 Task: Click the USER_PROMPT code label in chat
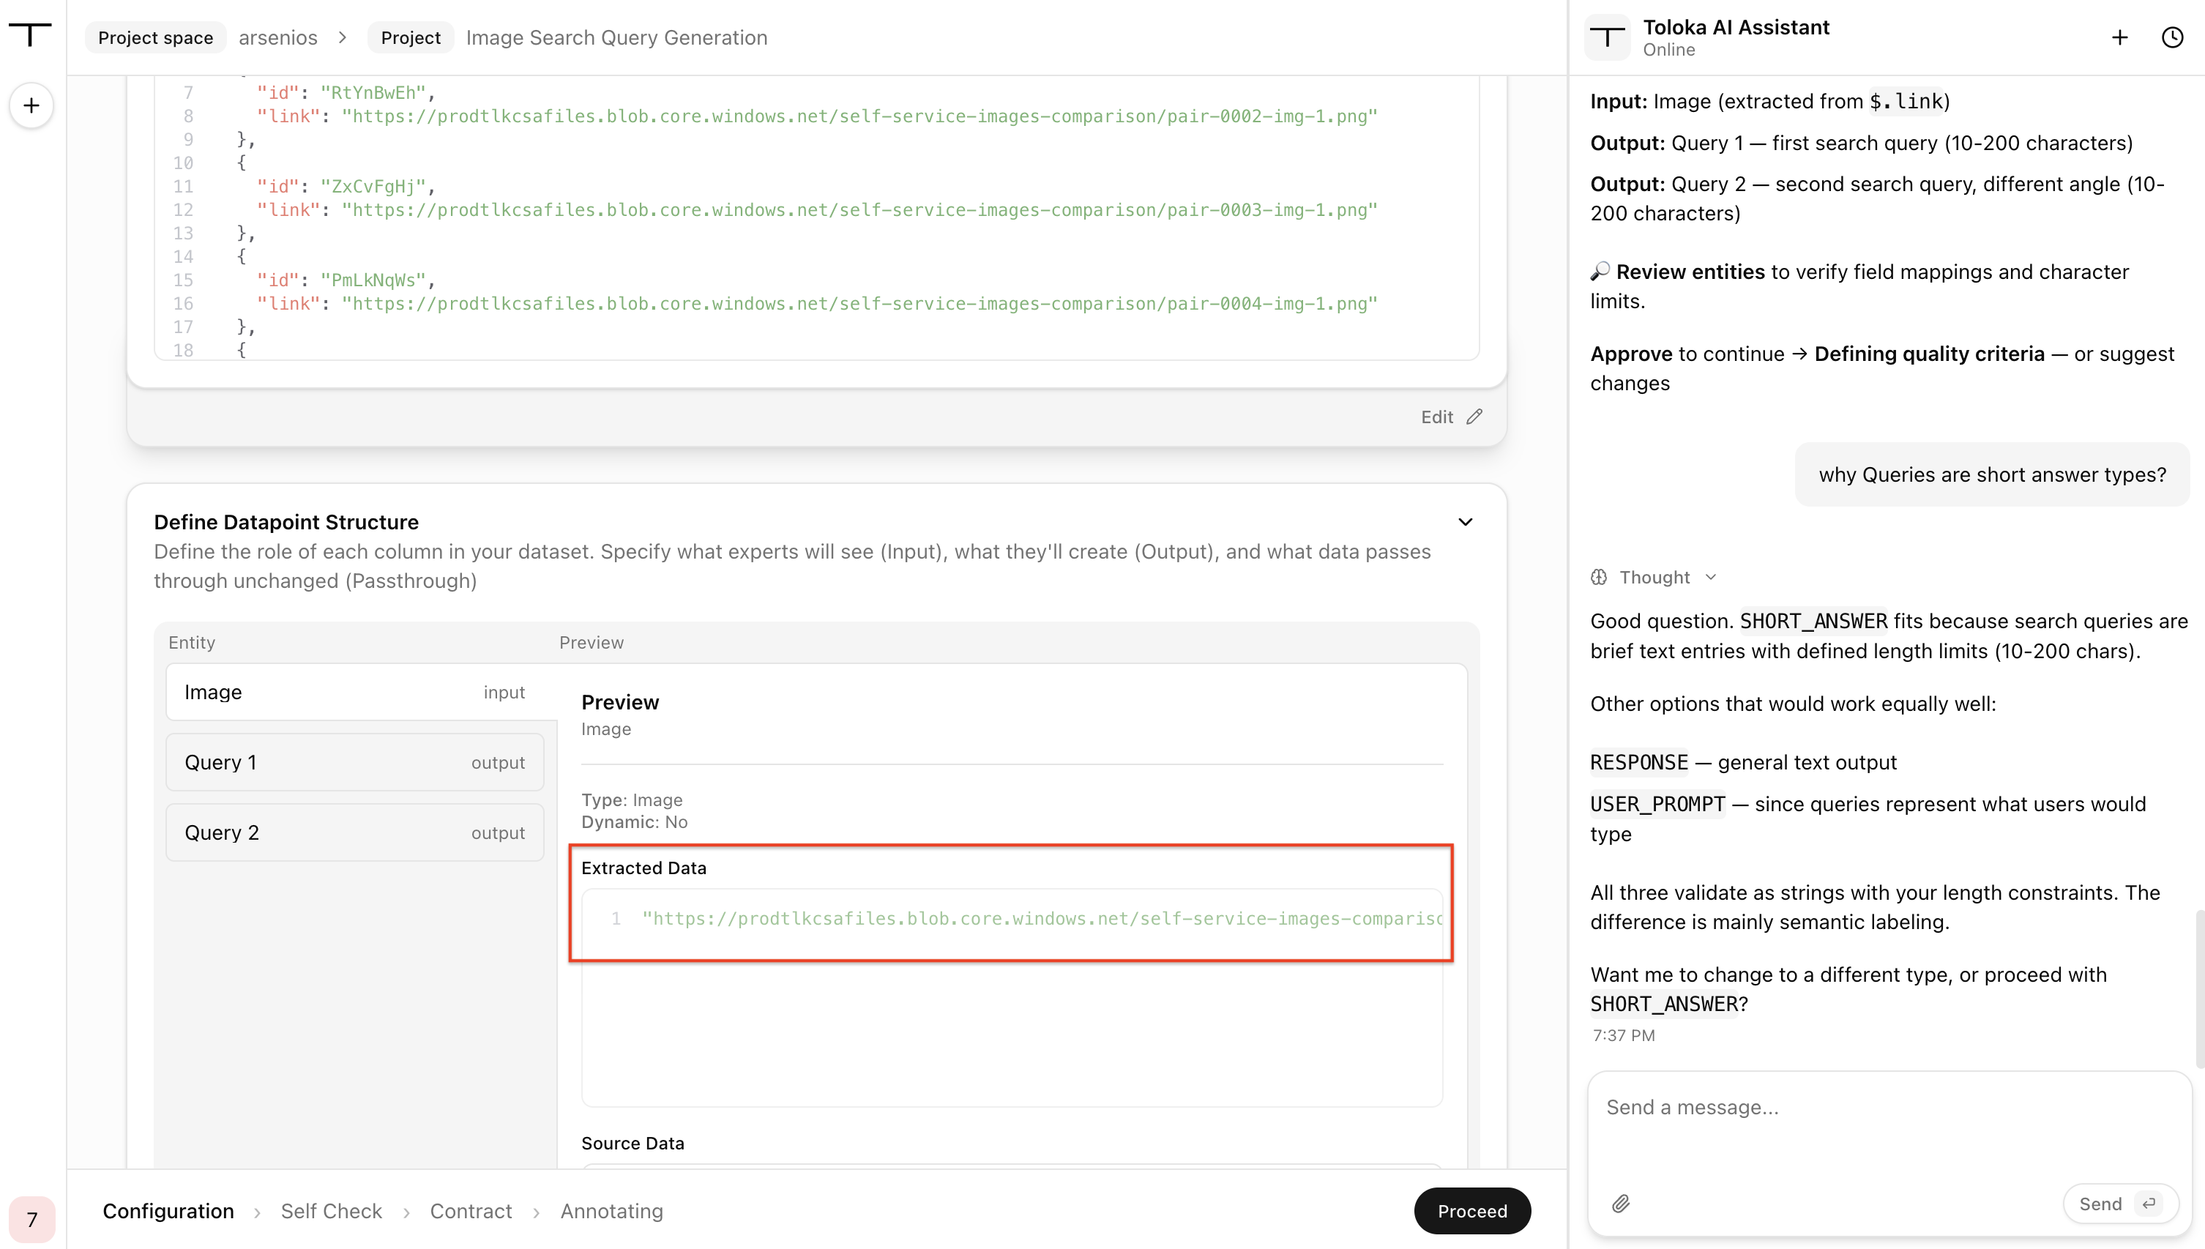click(x=1657, y=805)
